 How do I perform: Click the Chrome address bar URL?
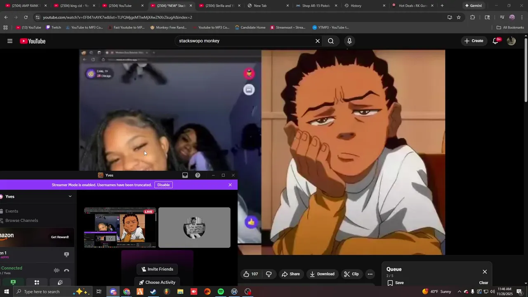(x=117, y=17)
